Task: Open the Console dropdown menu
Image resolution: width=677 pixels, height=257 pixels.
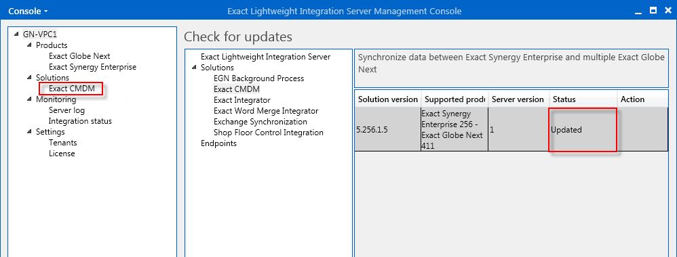Action: [28, 11]
